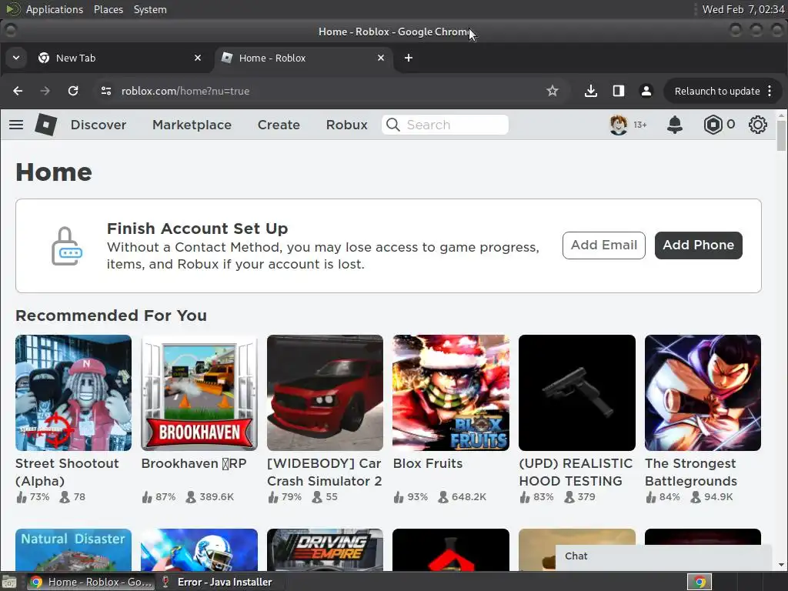Click the Recommended For You heading
Screen dimensions: 788x591
(111, 316)
